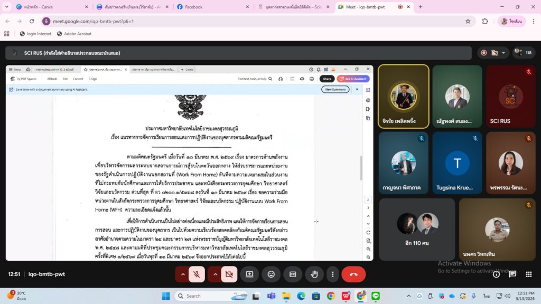The image size is (541, 304).
Task: Leave call with red hang-up button
Action: tap(353, 274)
